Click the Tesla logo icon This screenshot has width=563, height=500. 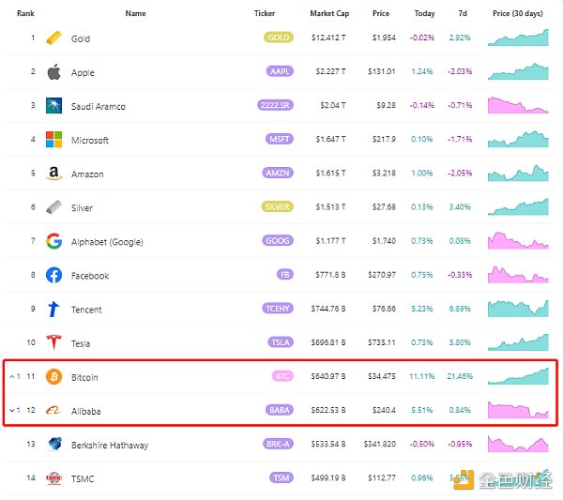coord(54,343)
